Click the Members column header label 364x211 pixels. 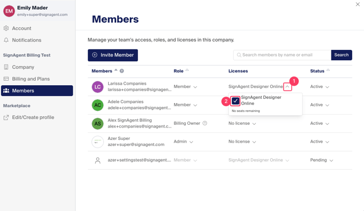102,71
